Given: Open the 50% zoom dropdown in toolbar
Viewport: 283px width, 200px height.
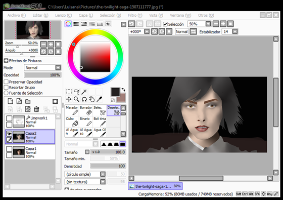Looking at the screenshot, I should pos(208,24).
